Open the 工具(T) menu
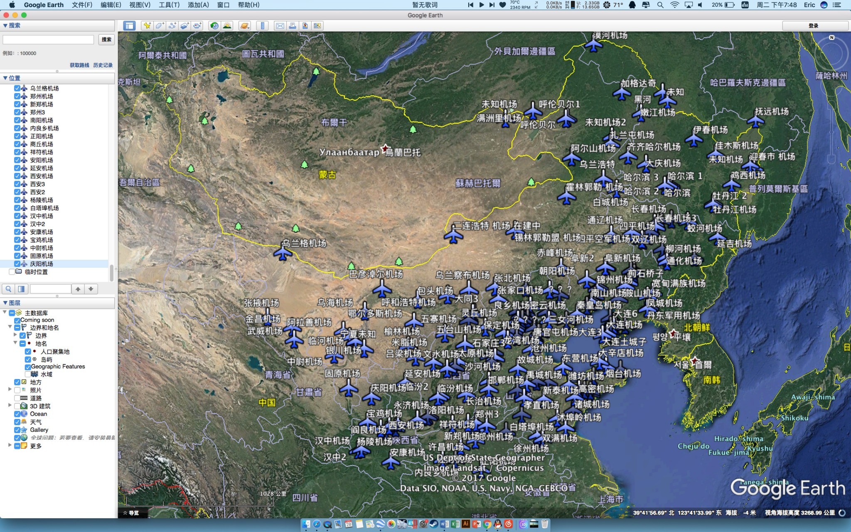This screenshot has width=851, height=532. pos(169,5)
